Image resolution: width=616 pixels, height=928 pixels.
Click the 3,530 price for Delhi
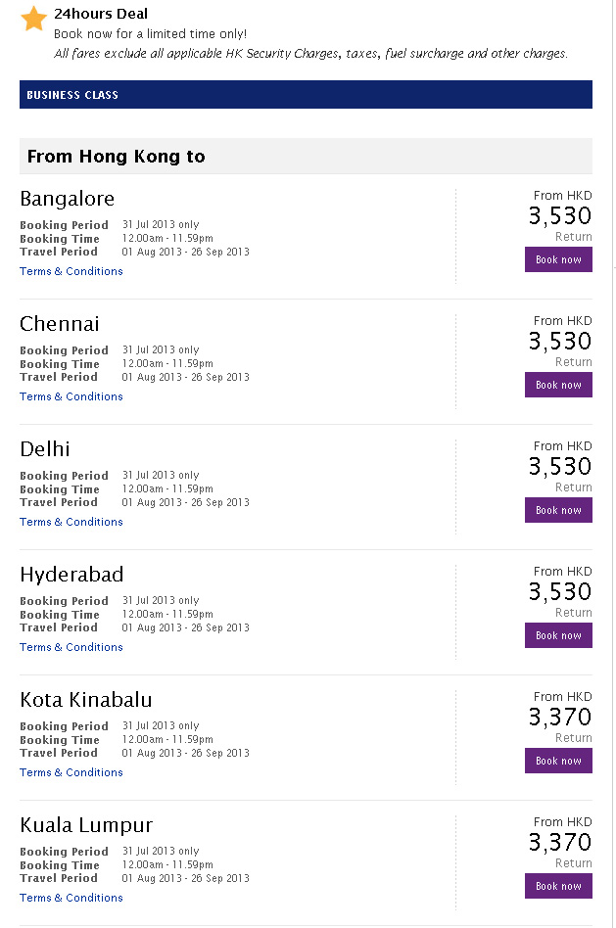click(x=560, y=466)
